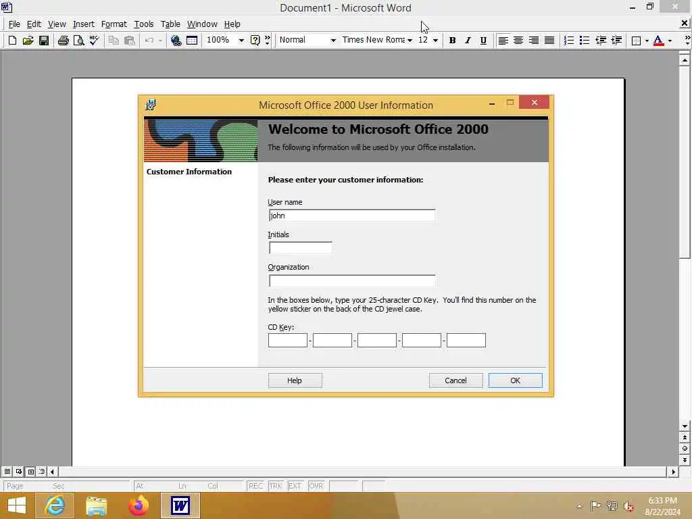The image size is (692, 519).
Task: Click the Outside Border icon
Action: [x=636, y=41]
